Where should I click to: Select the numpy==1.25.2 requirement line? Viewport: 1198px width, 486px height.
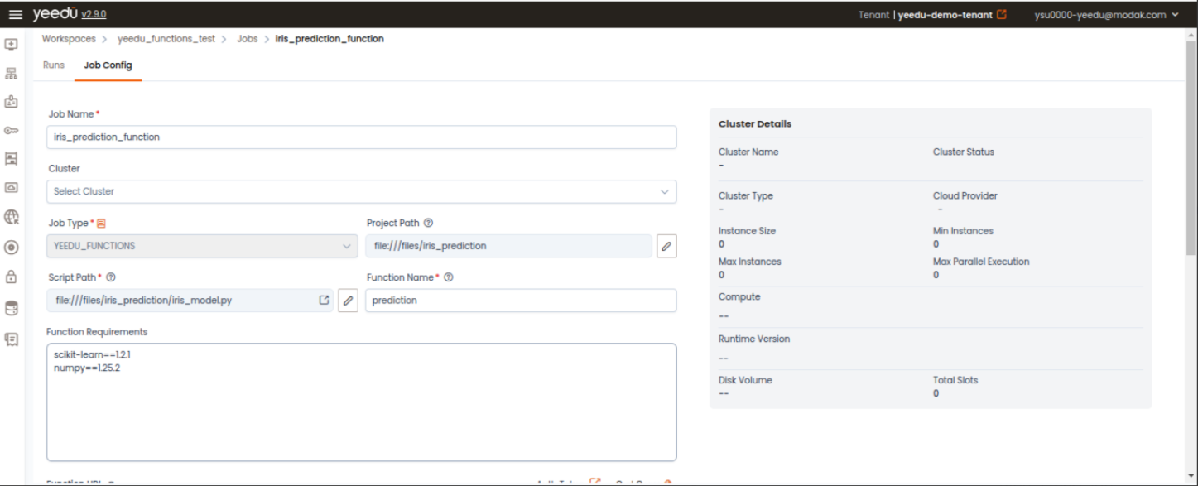(x=87, y=368)
